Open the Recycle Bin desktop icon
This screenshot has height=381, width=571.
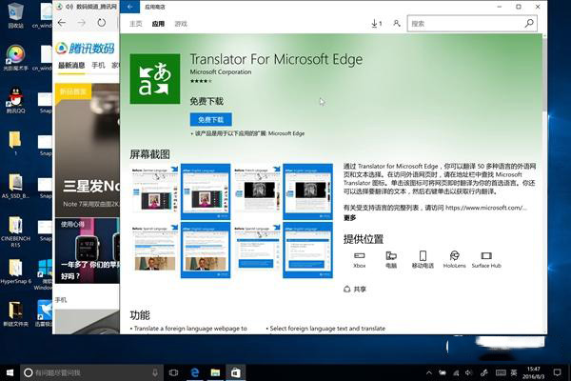pos(15,14)
